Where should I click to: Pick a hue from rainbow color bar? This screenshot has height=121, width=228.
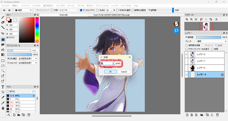37,30
